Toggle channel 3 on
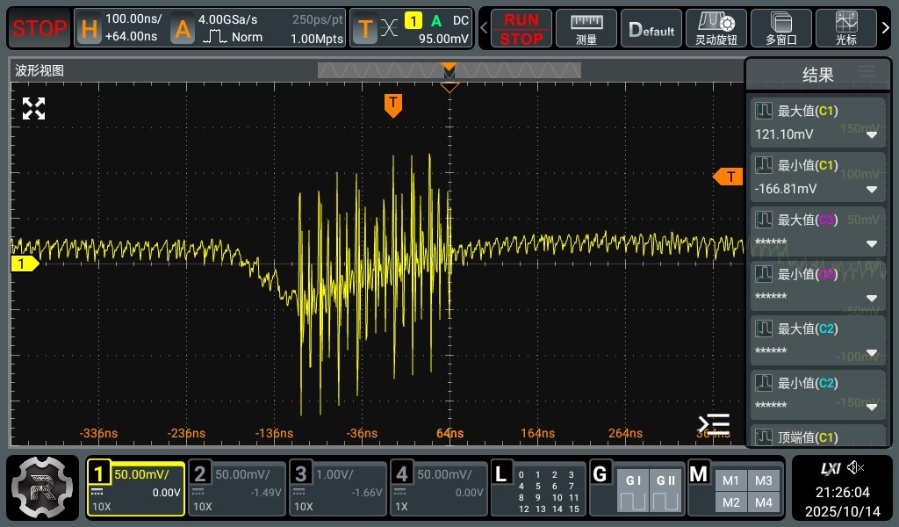The height and width of the screenshot is (527, 899). coord(338,487)
